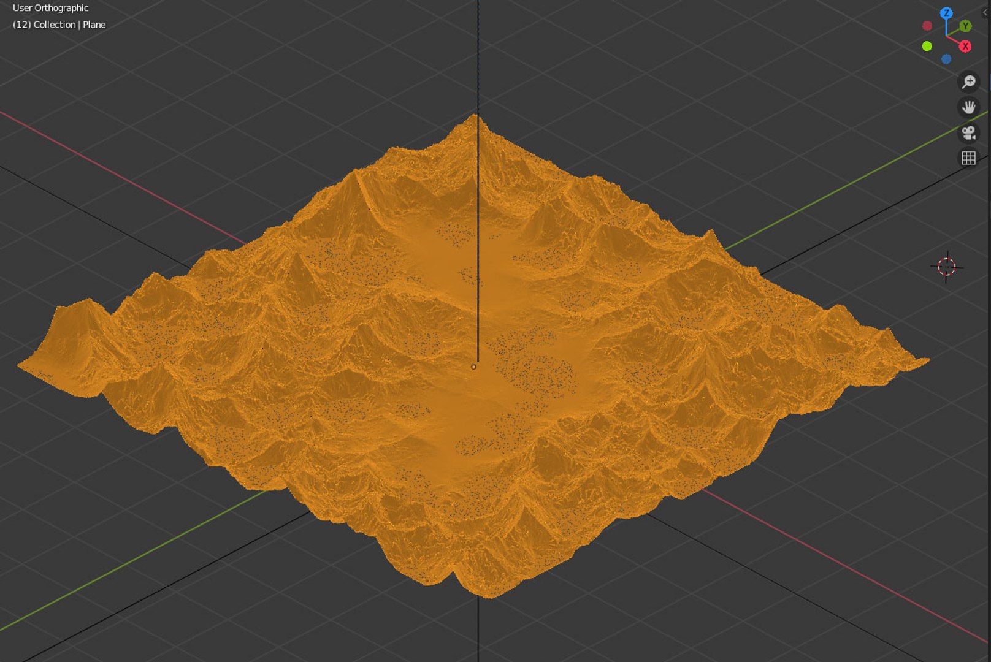The width and height of the screenshot is (991, 662).
Task: Toggle perspective/orthographic grid icon
Action: 969,158
